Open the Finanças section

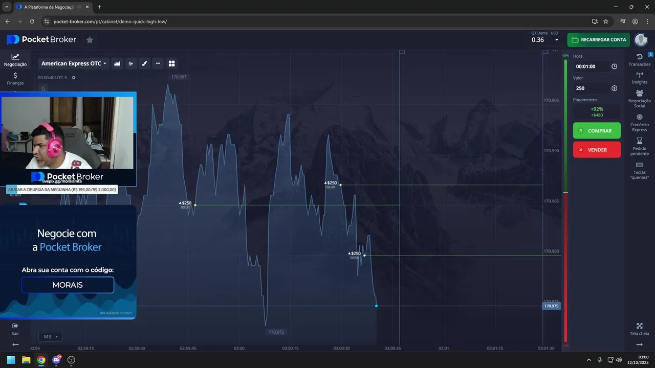point(15,78)
